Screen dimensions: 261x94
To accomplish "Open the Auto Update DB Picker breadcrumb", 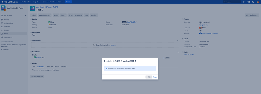I will tap(44, 7).
